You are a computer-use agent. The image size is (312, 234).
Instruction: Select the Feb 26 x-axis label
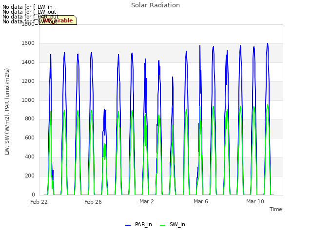(93, 202)
